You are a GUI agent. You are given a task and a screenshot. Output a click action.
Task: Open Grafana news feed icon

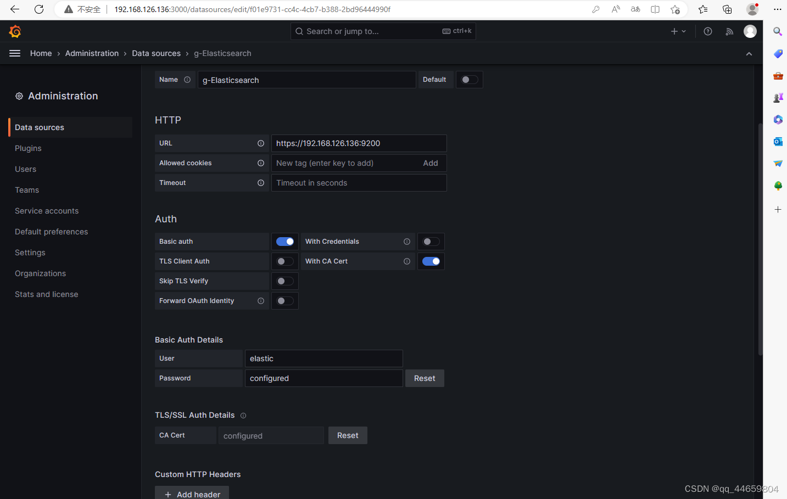[729, 31]
